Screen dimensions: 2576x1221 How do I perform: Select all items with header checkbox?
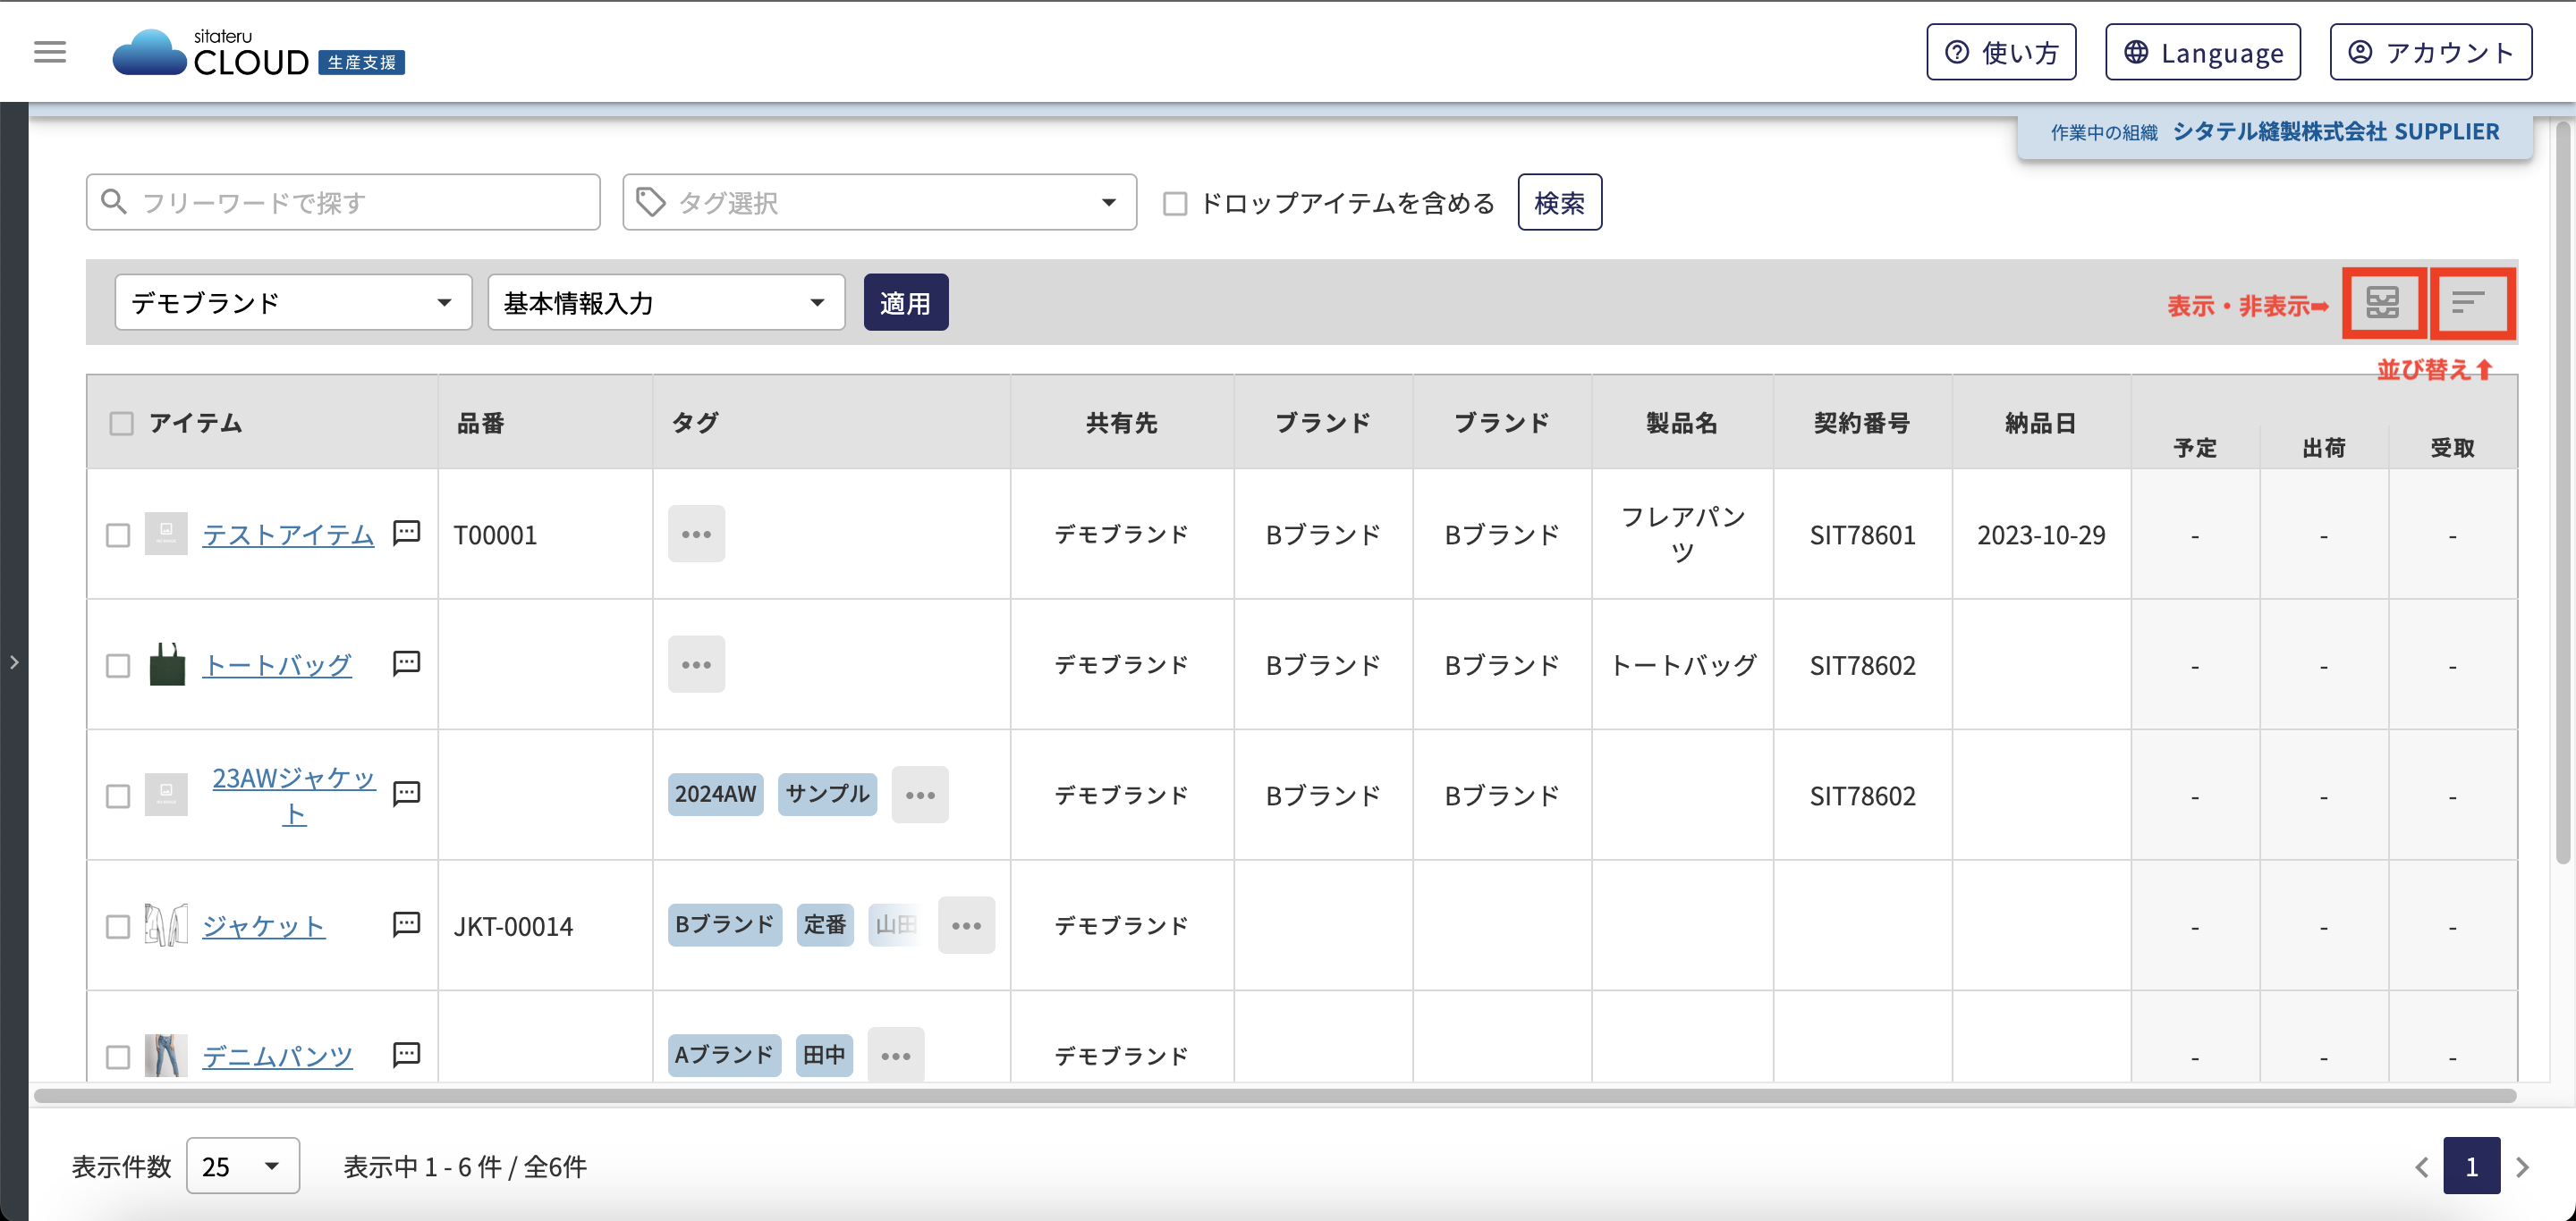click(121, 424)
